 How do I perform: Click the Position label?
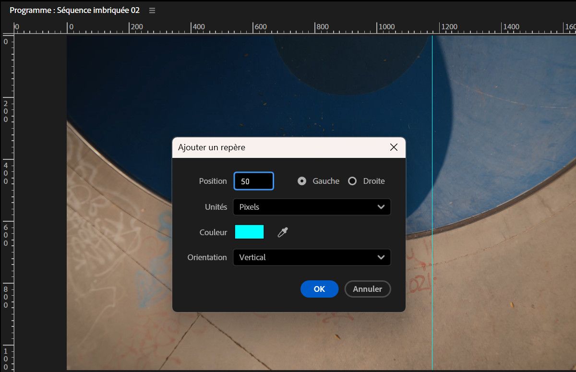point(213,181)
